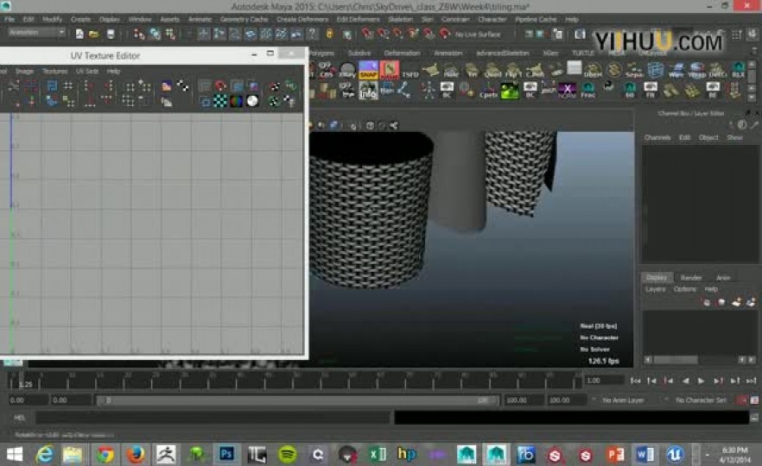
Task: Open No Character Set dropdown
Action: point(700,400)
